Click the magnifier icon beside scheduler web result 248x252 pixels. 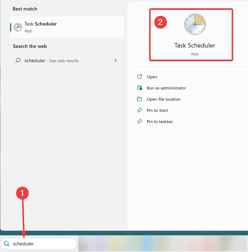tap(18, 60)
